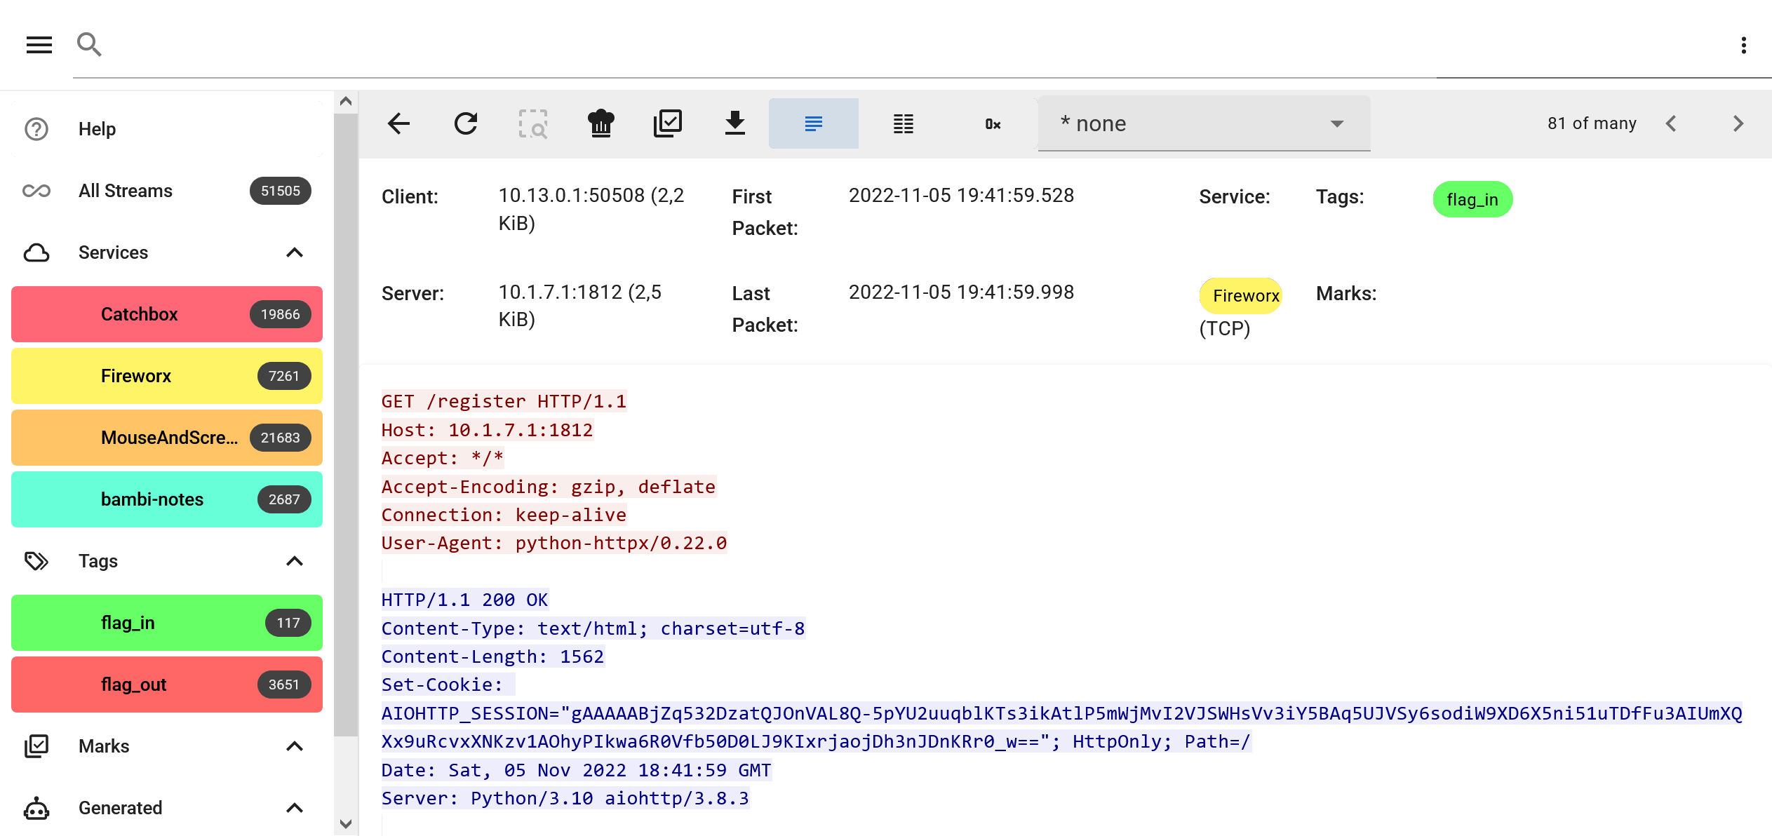The height and width of the screenshot is (836, 1772).
Task: Open stream in CyberChef icon
Action: tap(600, 123)
